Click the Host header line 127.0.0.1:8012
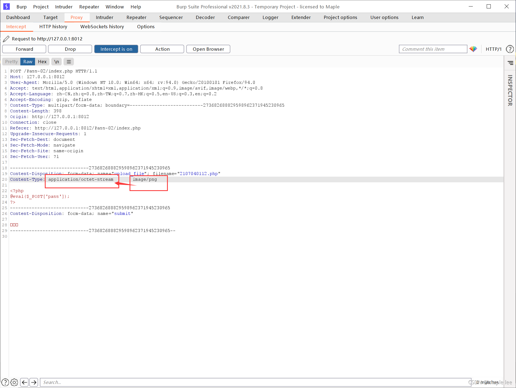The image size is (516, 388). coord(37,77)
